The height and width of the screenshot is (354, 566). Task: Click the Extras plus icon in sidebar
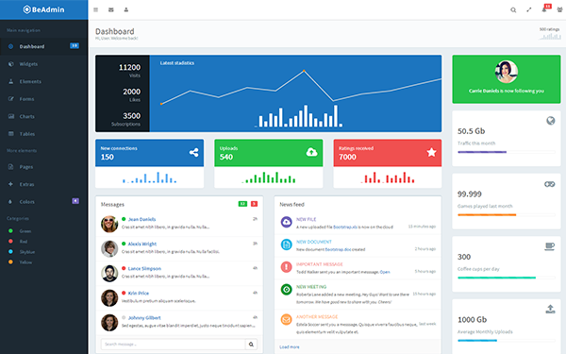coord(10,184)
